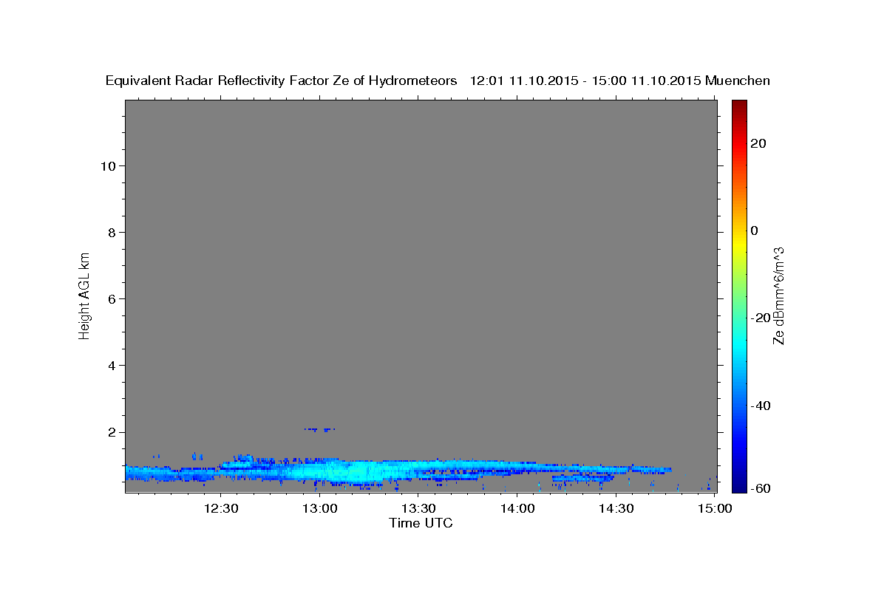Click the 15:00 time tick label
The image size is (887, 591).
pyautogui.click(x=715, y=508)
